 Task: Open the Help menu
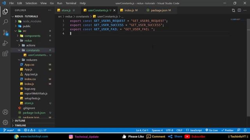tap(82, 3)
